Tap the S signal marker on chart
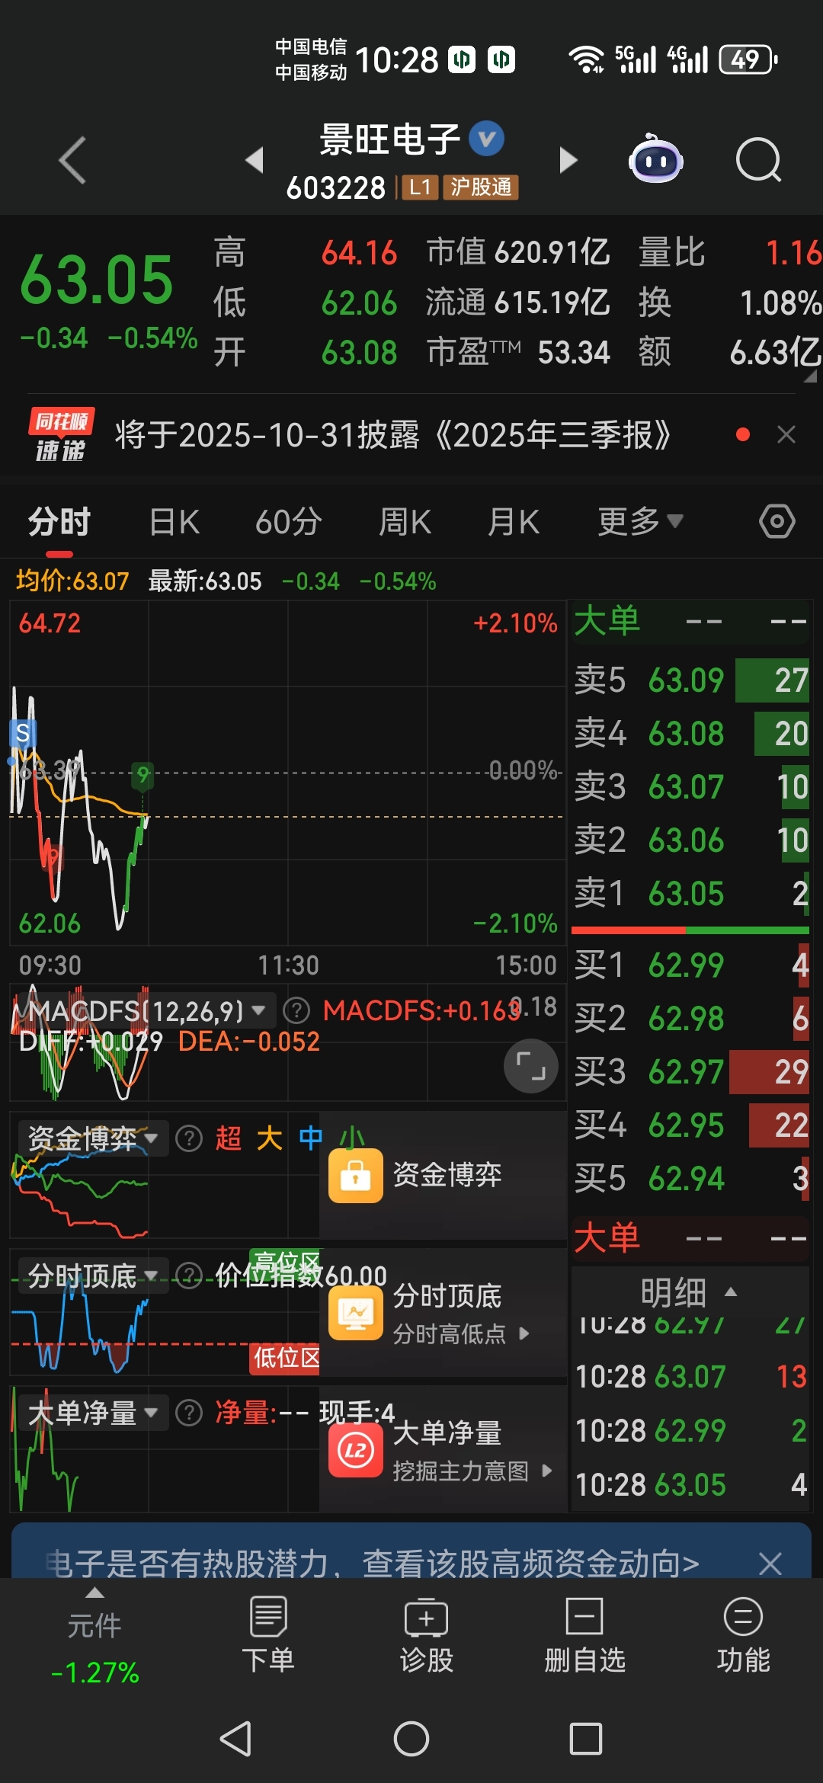This screenshot has width=823, height=1783. (23, 734)
